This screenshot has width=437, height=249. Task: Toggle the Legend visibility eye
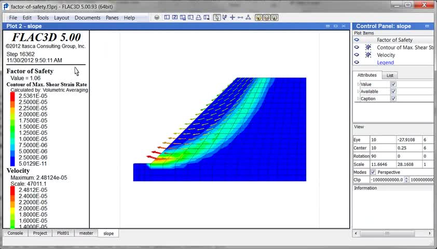click(357, 62)
